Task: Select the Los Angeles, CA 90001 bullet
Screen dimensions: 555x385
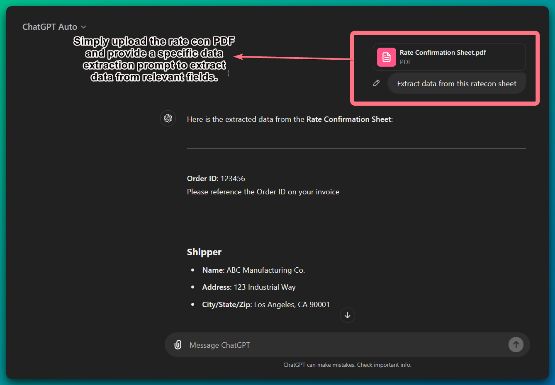Action: [265, 304]
